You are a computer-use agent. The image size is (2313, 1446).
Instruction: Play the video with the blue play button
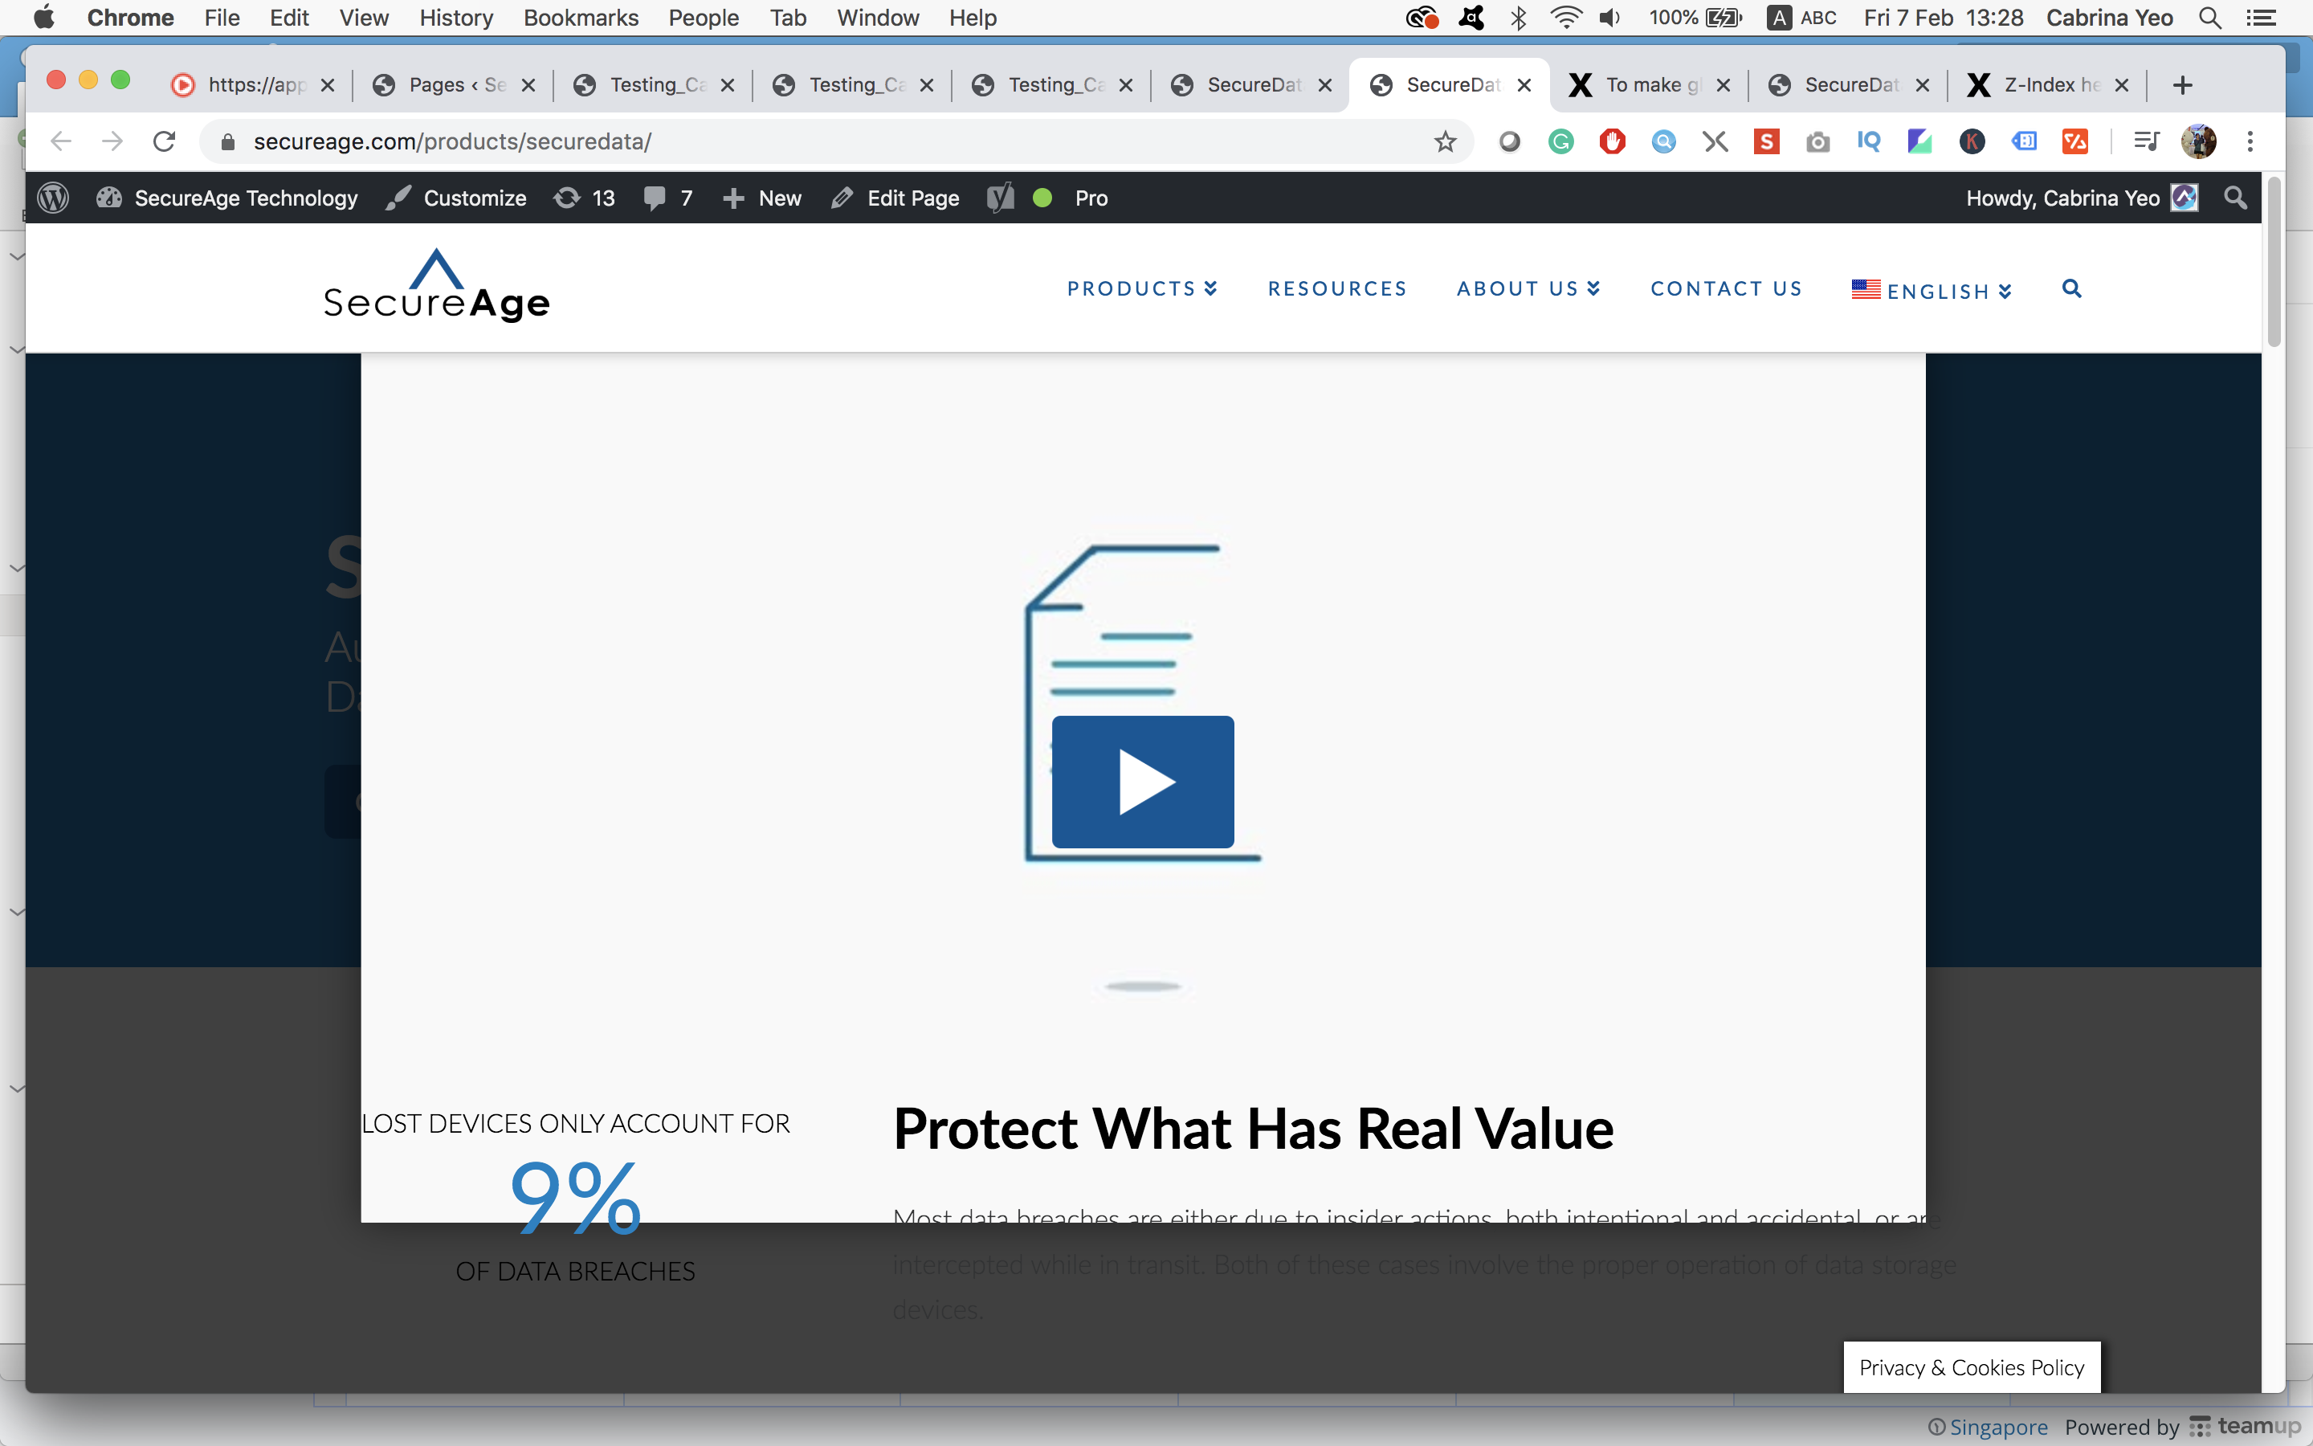1142,782
